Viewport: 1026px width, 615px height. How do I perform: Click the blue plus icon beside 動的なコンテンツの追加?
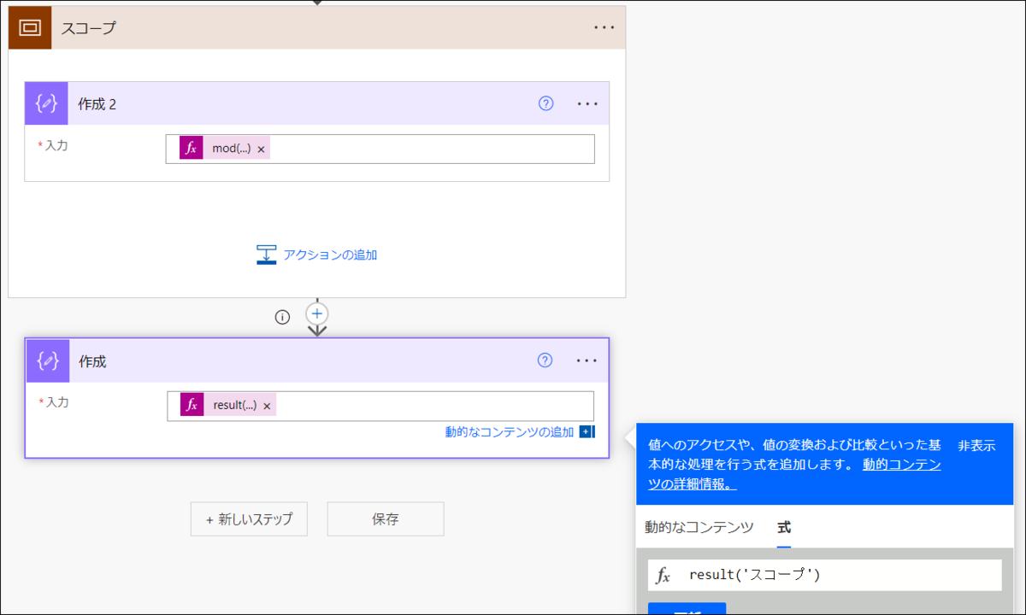tap(587, 432)
